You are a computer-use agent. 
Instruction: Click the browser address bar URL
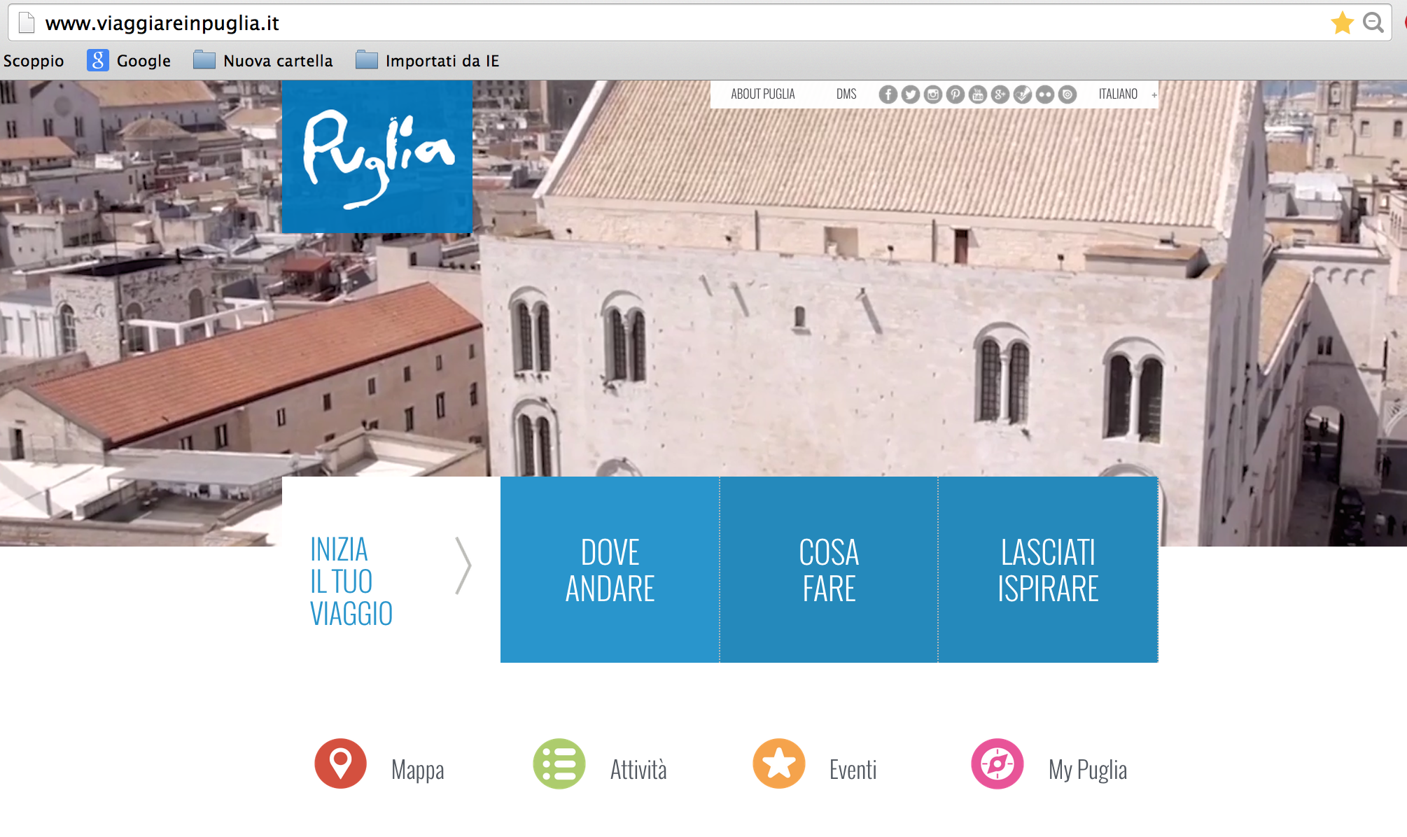(x=162, y=23)
